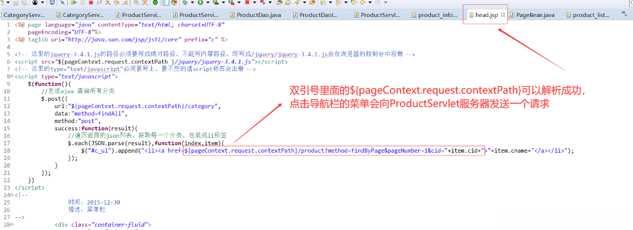This screenshot has height=230, width=633.
Task: Click the Save toolbar icon
Action: coord(16,3)
